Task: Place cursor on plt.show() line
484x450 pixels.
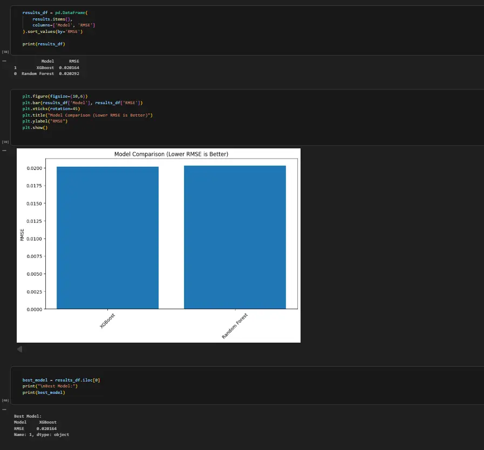Action: 35,127
